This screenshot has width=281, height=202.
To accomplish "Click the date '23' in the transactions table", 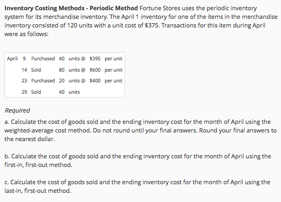I will (24, 81).
